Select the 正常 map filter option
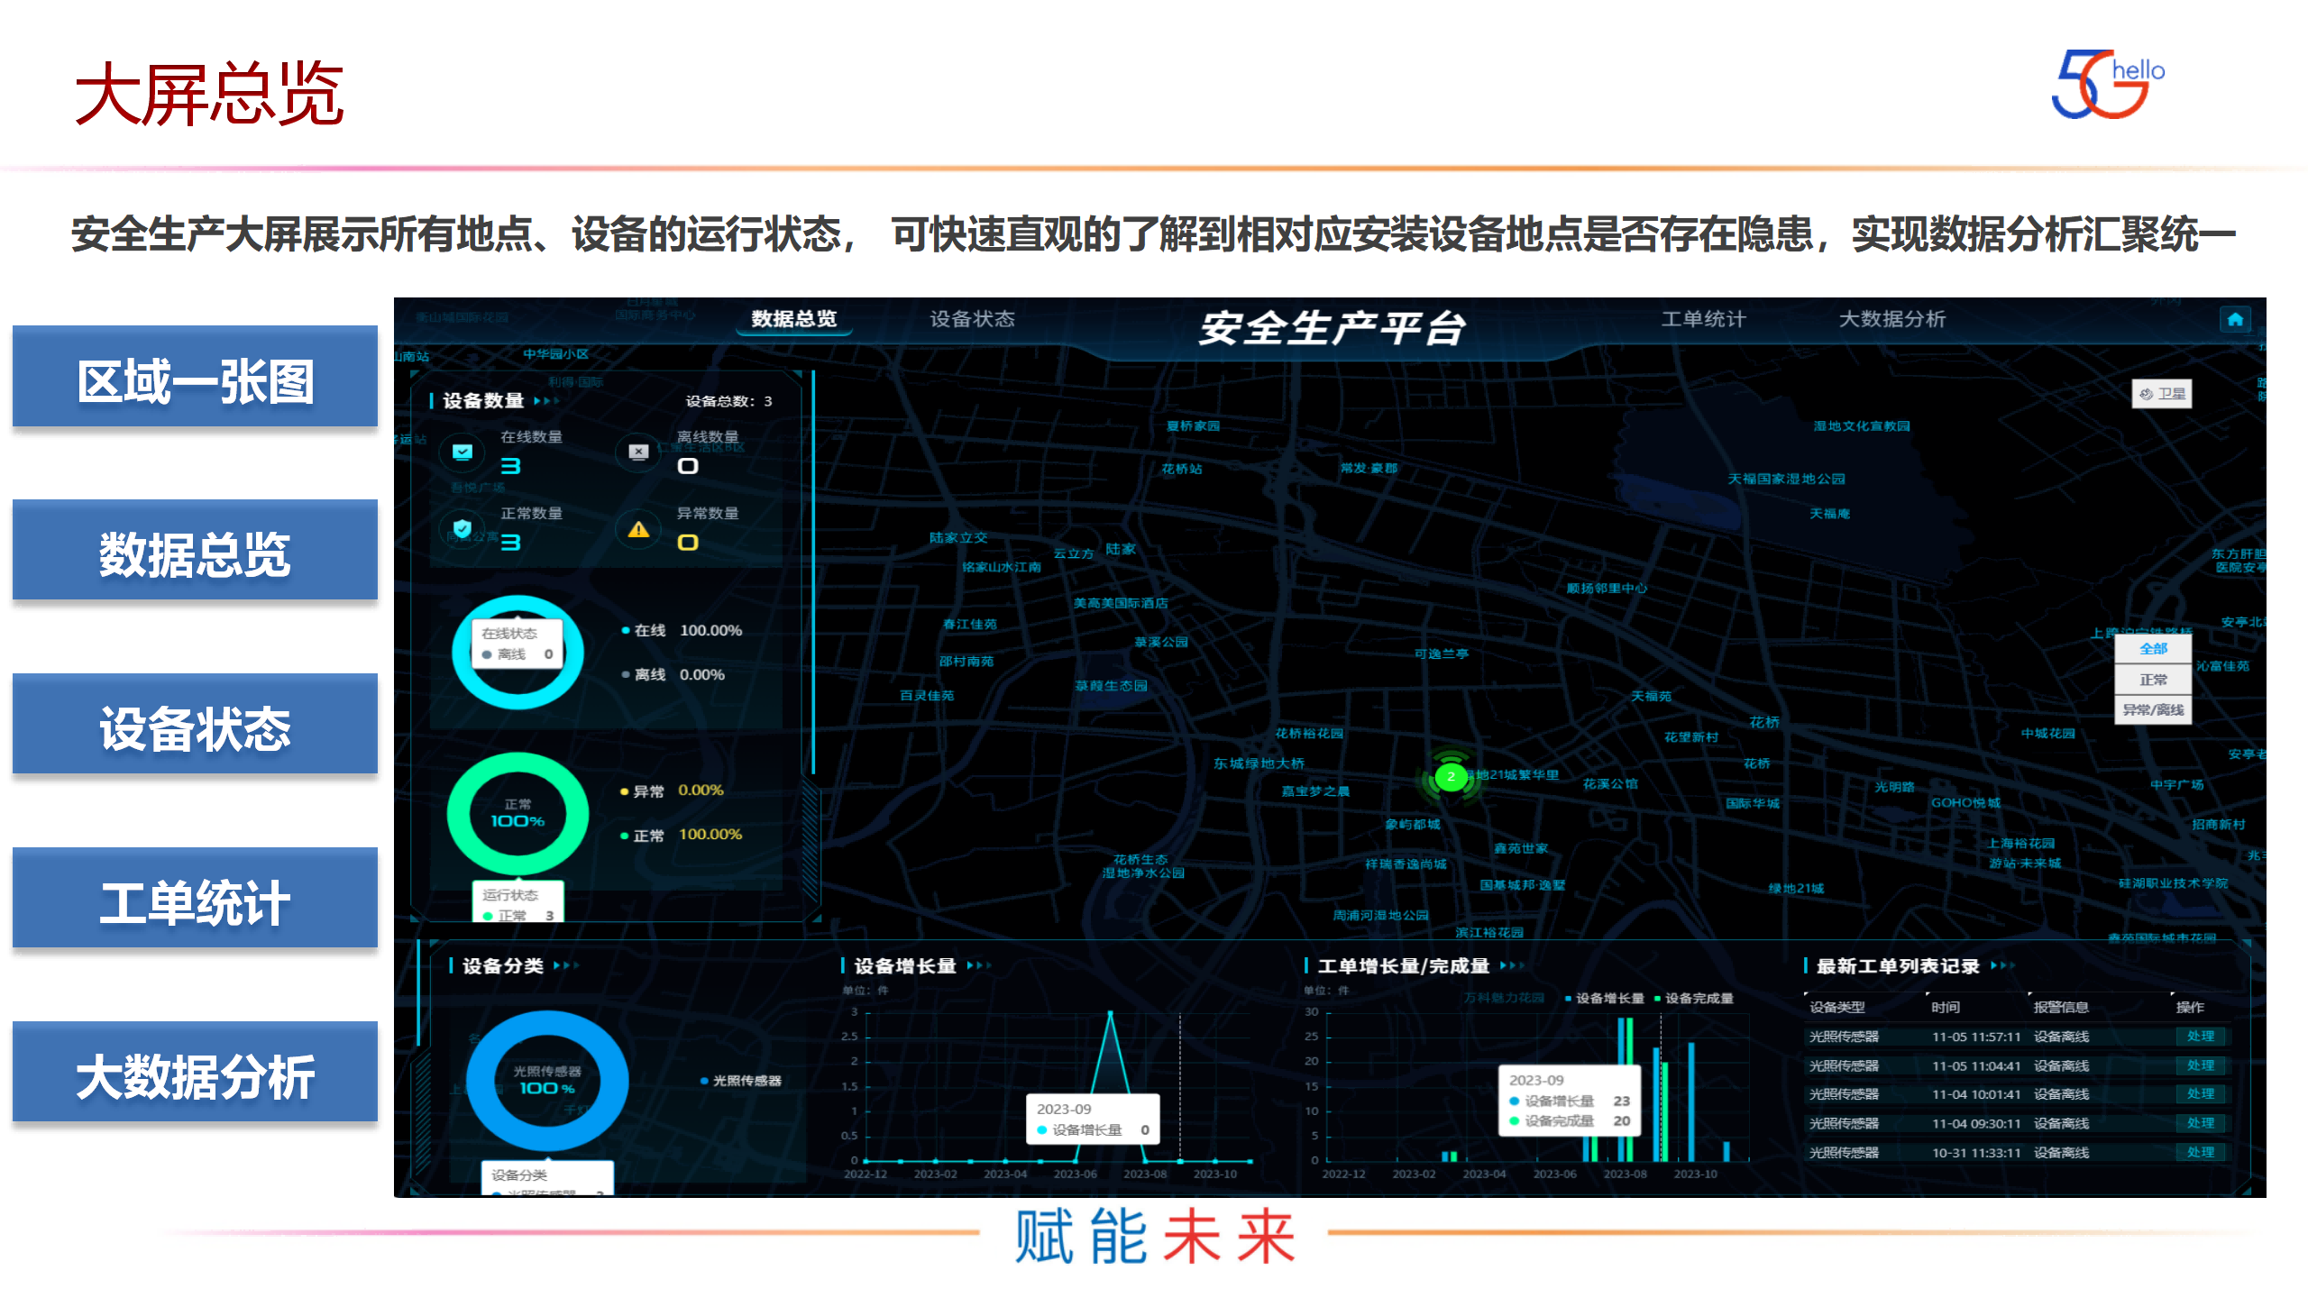 coord(2153,680)
